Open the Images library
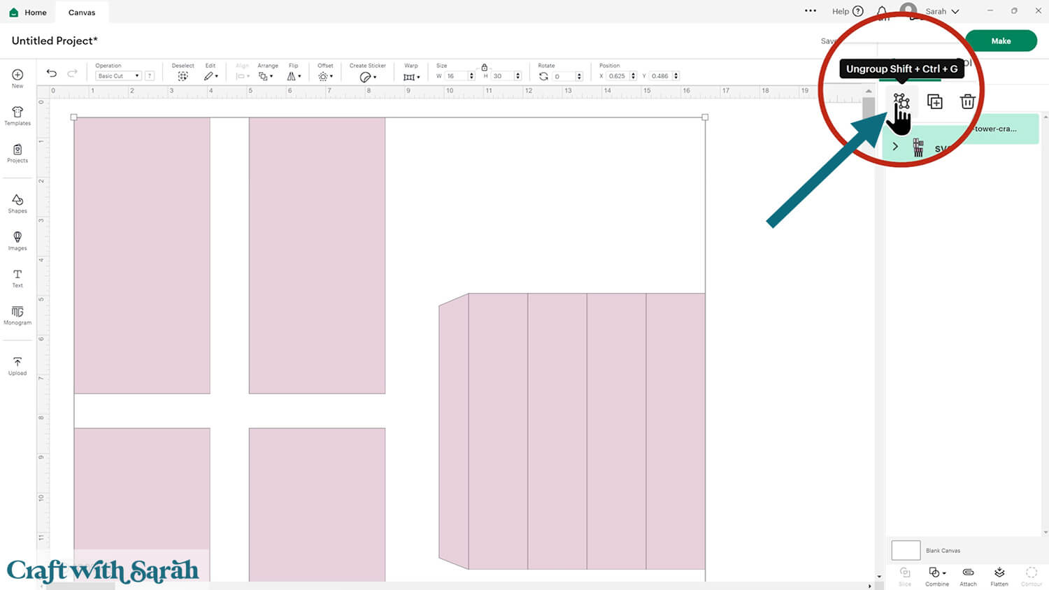This screenshot has height=590, width=1049. pos(17,240)
